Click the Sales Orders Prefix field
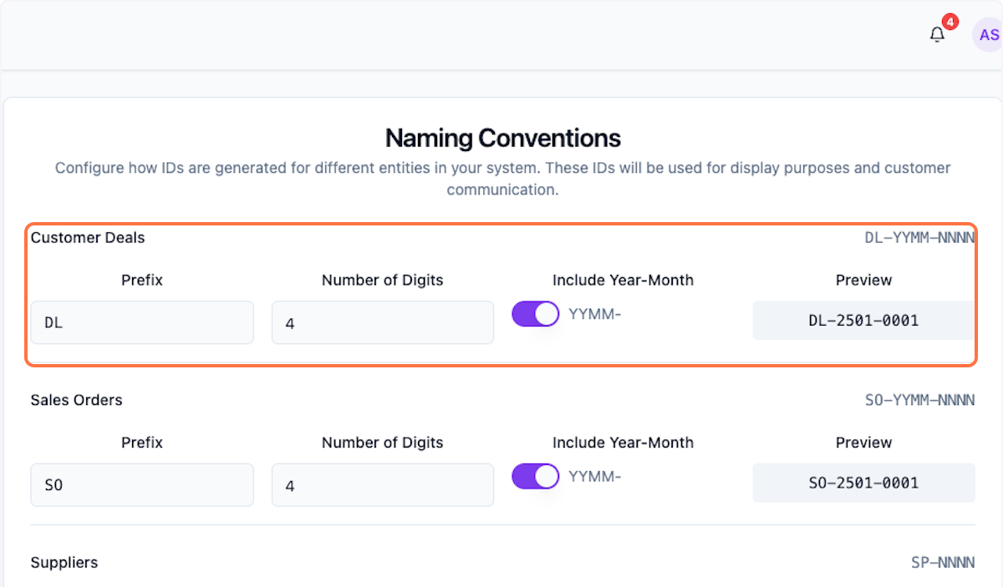The width and height of the screenshot is (1003, 587). click(x=142, y=484)
